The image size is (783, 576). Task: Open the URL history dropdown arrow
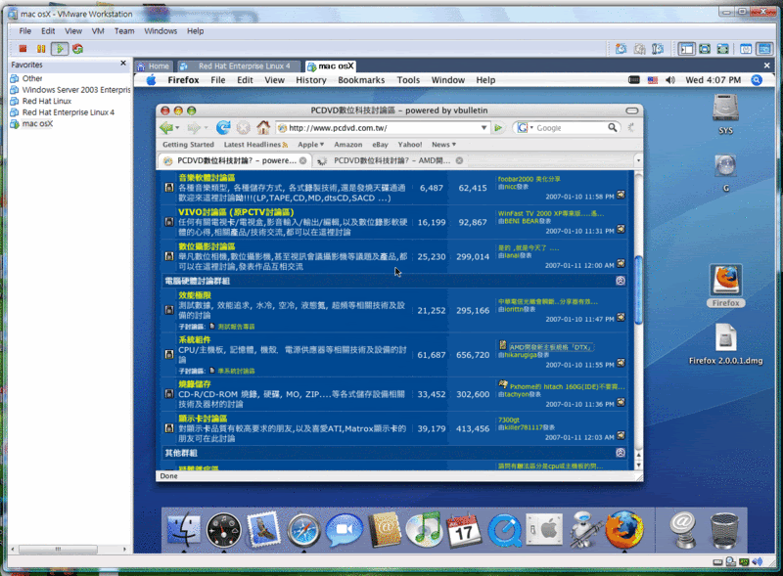pyautogui.click(x=484, y=128)
